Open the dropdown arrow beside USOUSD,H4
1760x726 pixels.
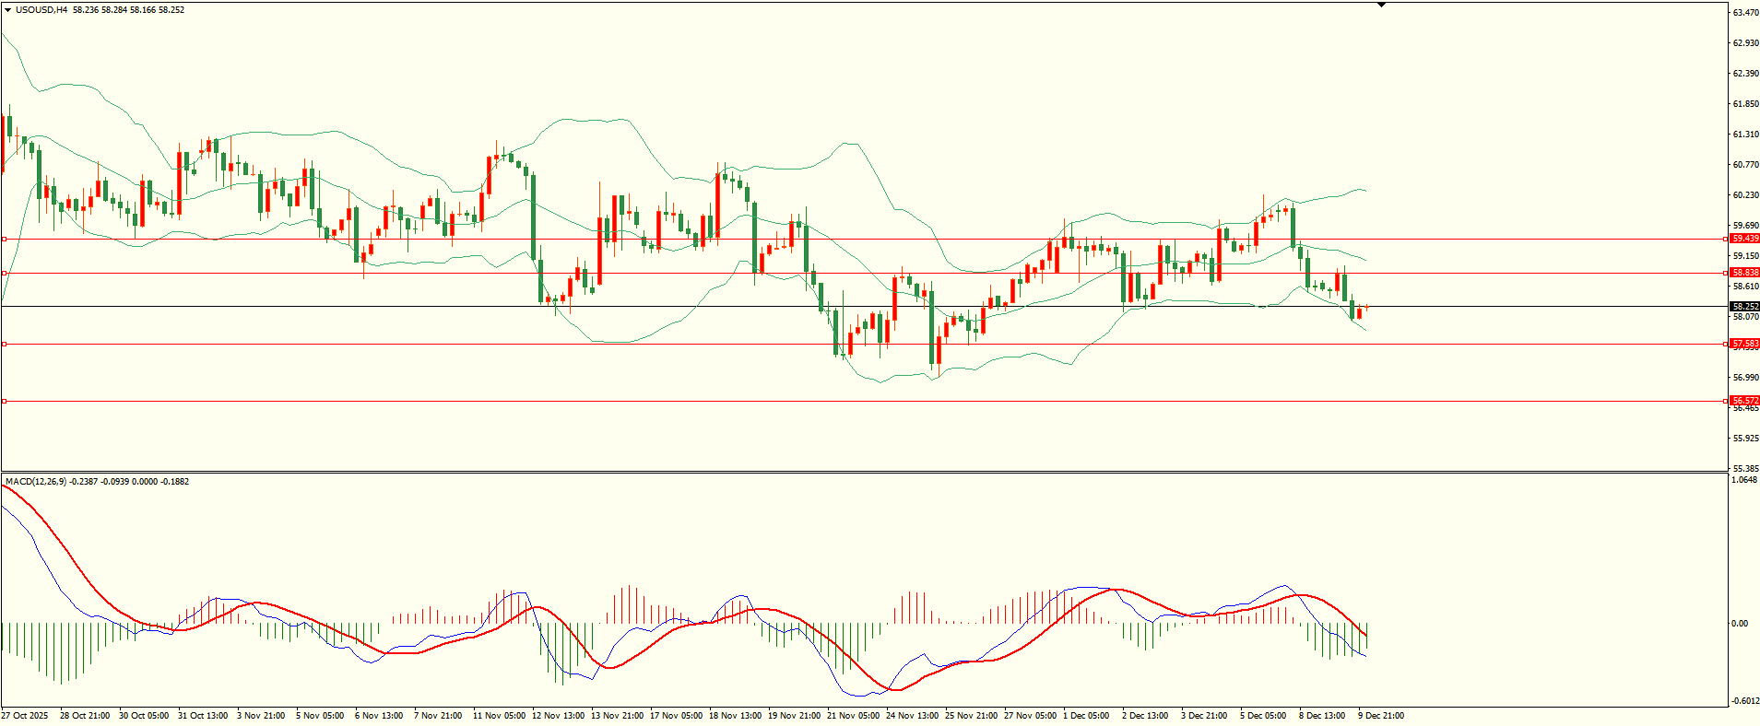pyautogui.click(x=8, y=10)
